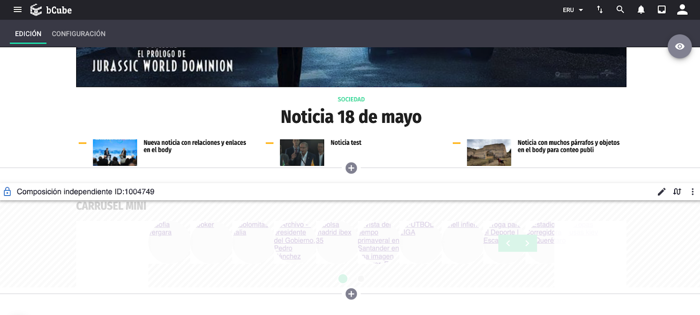This screenshot has height=315, width=700.
Task: Open the inbox tray icon
Action: point(661,10)
